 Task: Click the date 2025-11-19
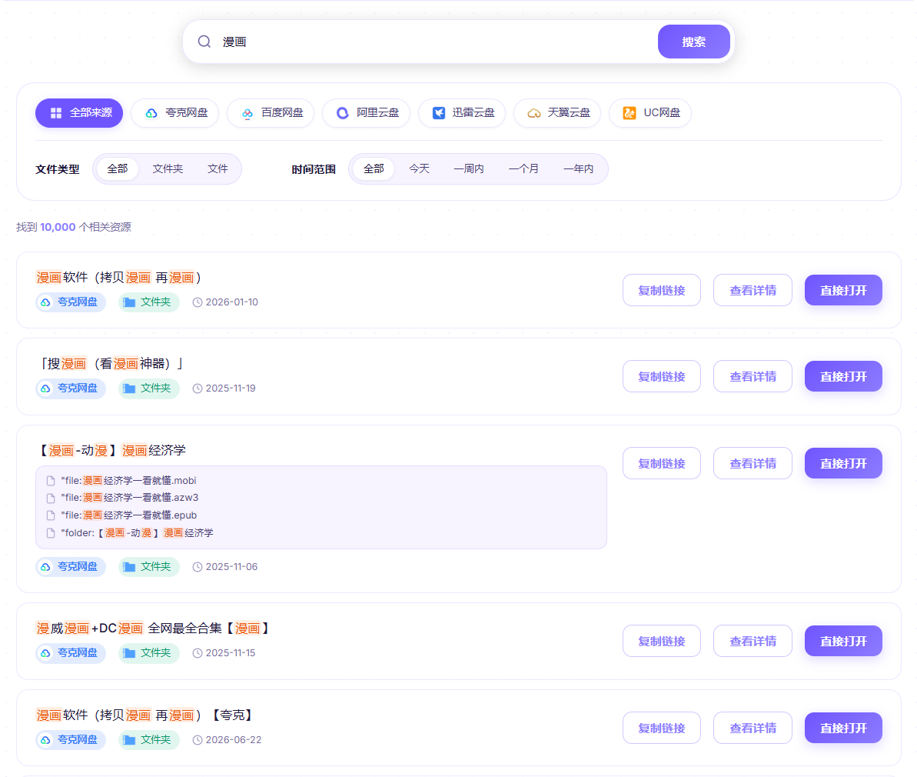[231, 388]
